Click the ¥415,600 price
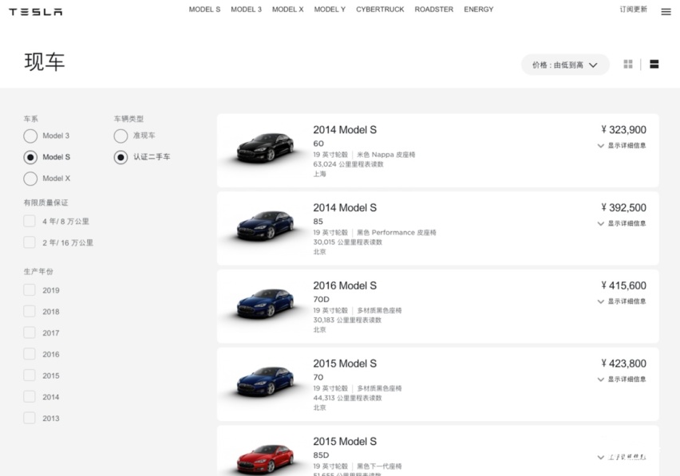Screen dimensions: 680x476 coord(623,286)
